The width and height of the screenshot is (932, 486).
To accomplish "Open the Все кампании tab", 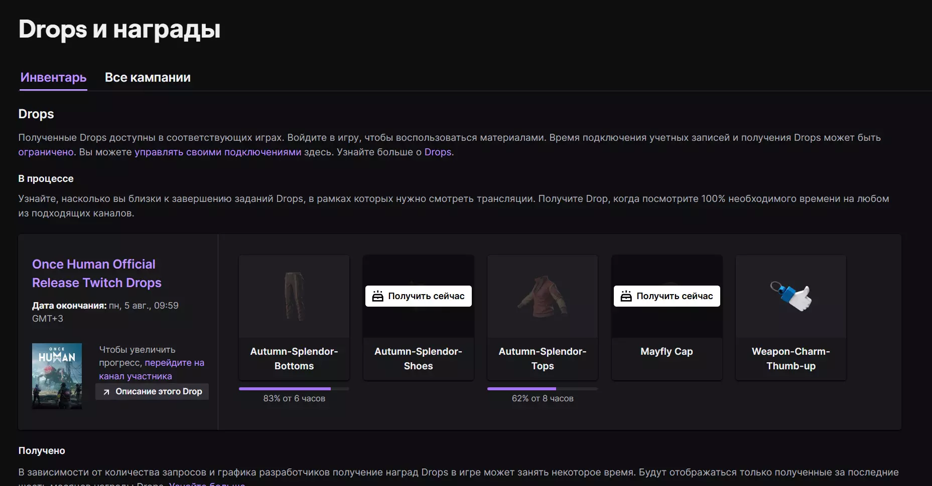I will coord(148,78).
